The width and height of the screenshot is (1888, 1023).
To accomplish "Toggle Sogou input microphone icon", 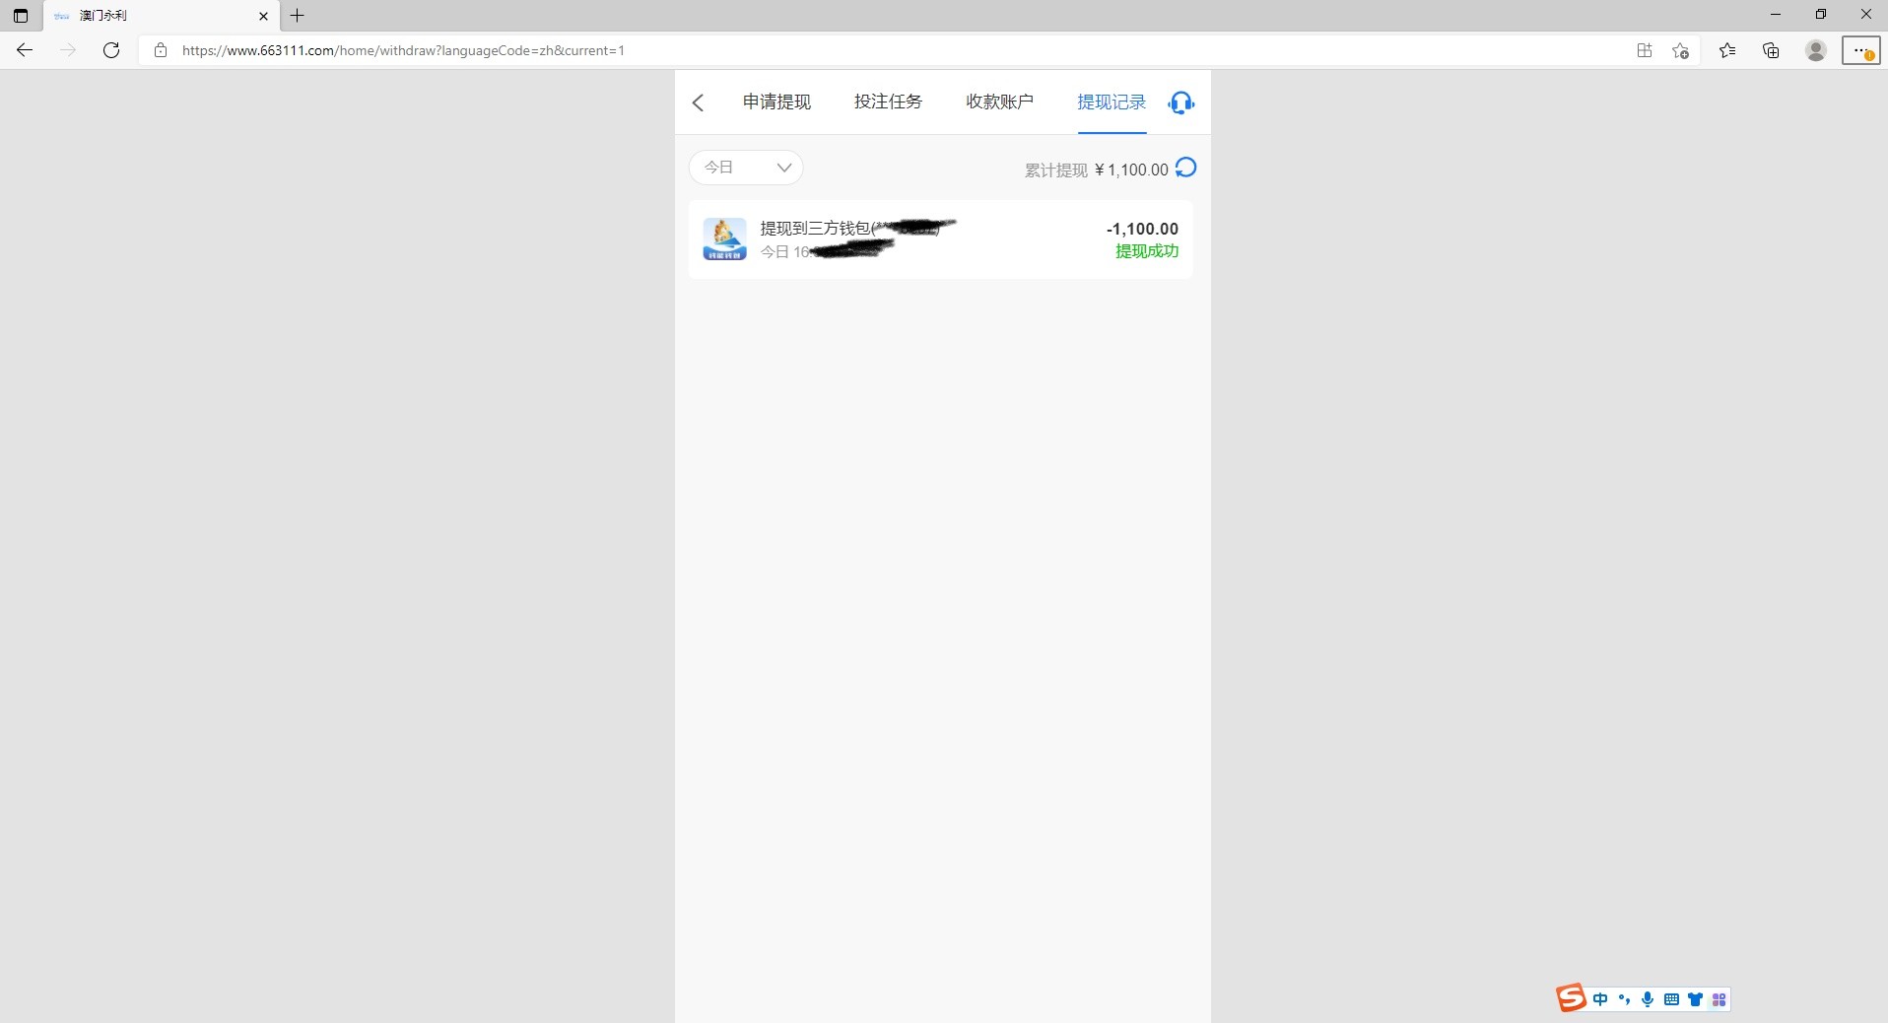I will coord(1647,999).
